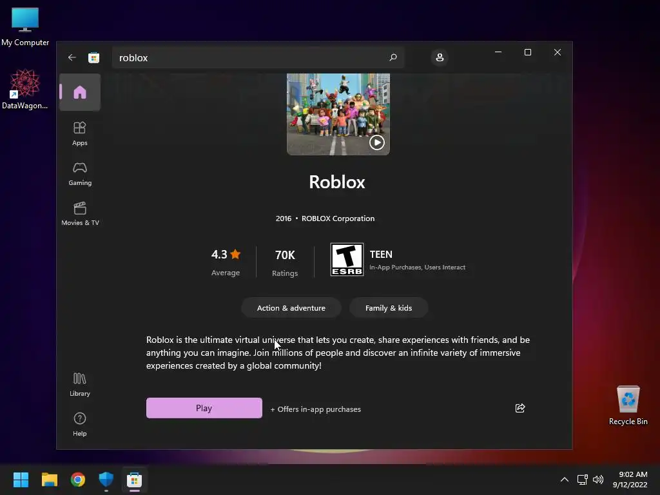The image size is (660, 495).
Task: Expand the hidden system tray icons chevron
Action: pyautogui.click(x=565, y=480)
